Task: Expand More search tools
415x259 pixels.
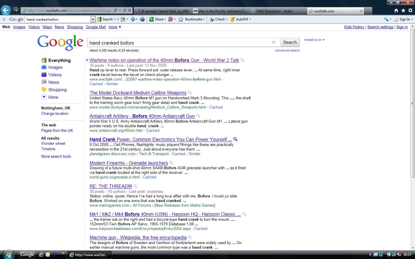Action: pyautogui.click(x=56, y=157)
